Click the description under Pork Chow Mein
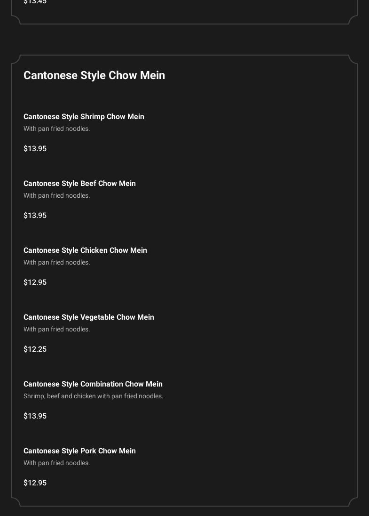 (56, 463)
